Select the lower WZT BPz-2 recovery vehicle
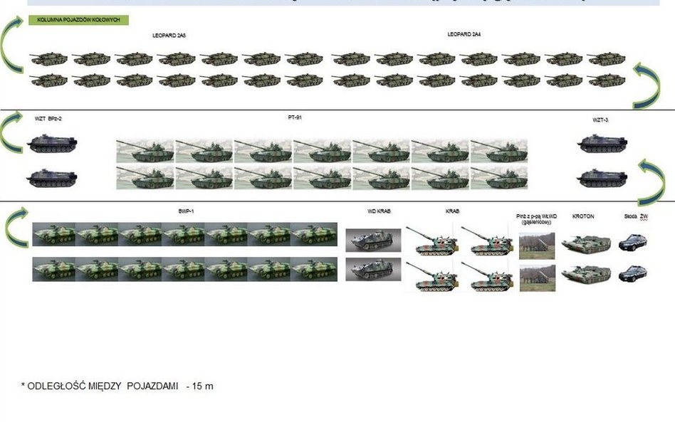 (x=51, y=177)
